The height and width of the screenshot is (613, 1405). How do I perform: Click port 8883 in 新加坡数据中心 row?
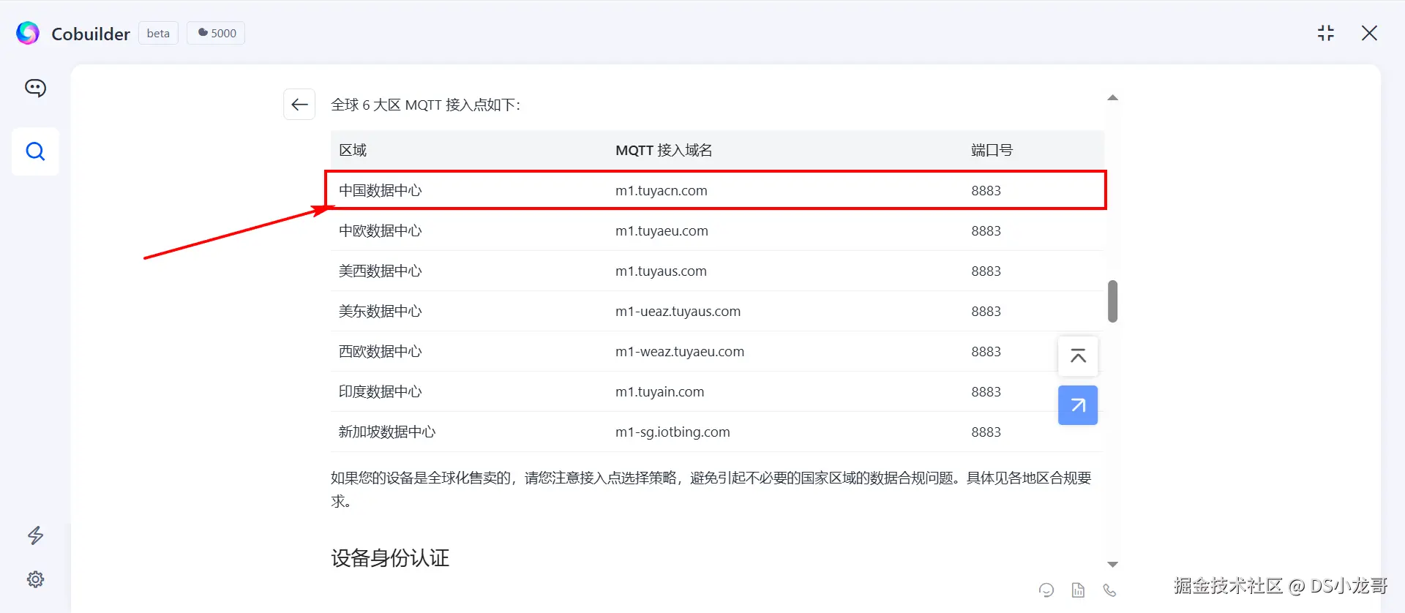pyautogui.click(x=986, y=432)
